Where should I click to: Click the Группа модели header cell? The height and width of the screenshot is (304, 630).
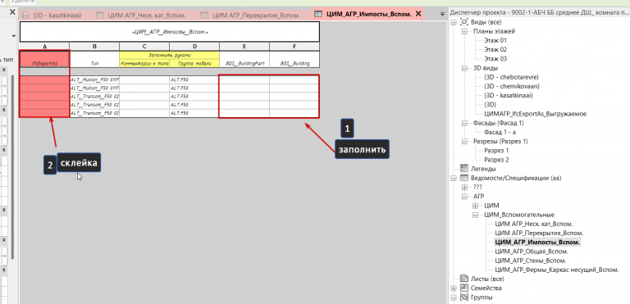[194, 63]
